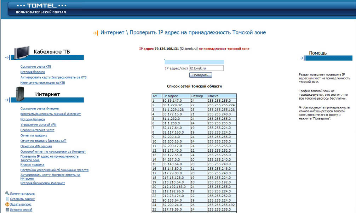356x213 pixels.
Task: Open Состояние счета Интернет link
Action: (40, 108)
